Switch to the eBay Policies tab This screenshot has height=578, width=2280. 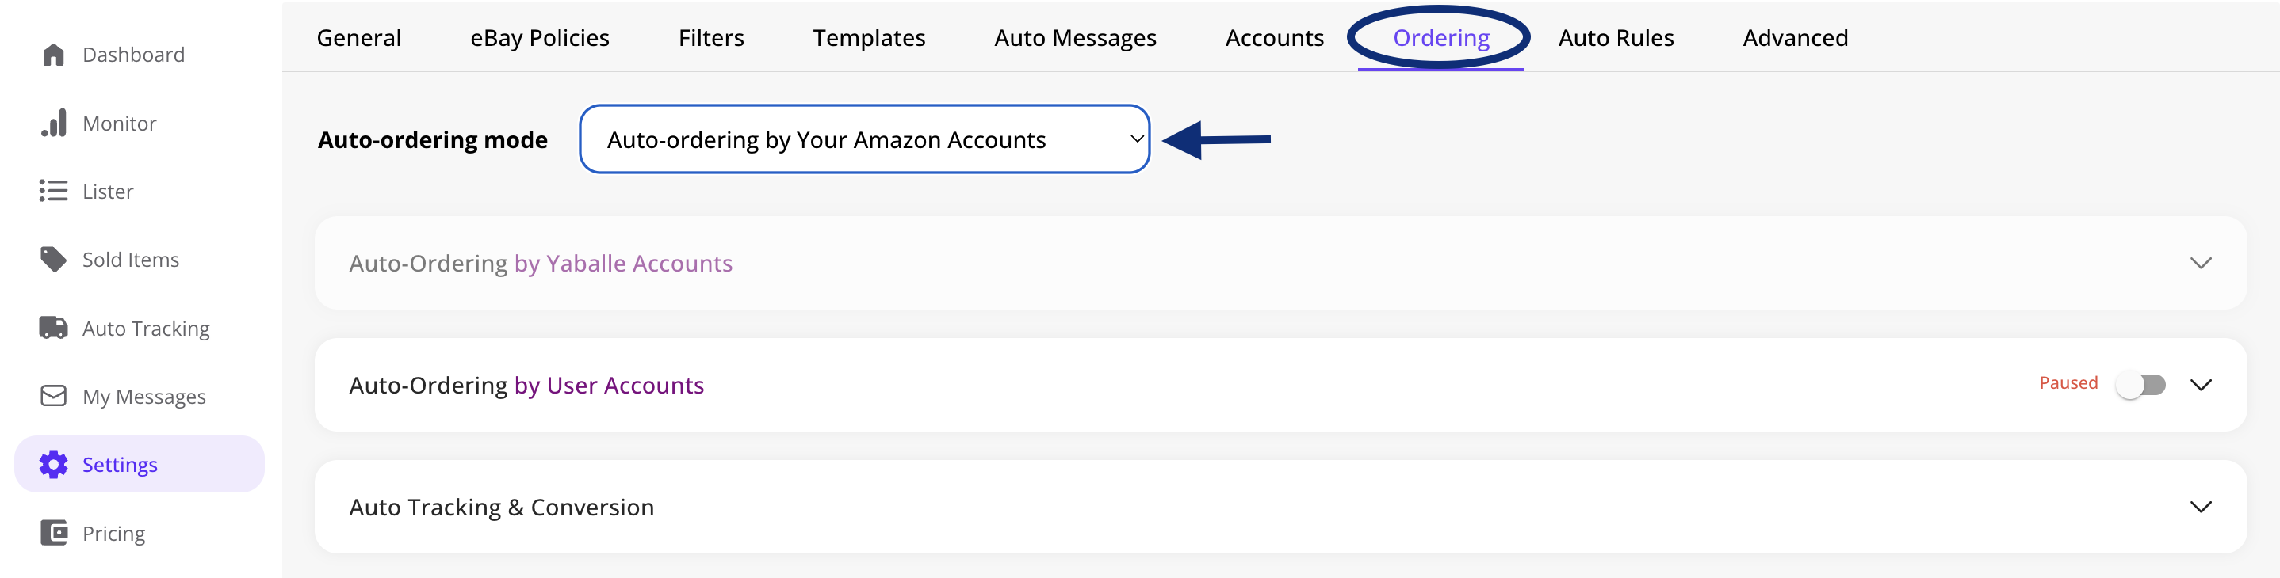click(539, 38)
